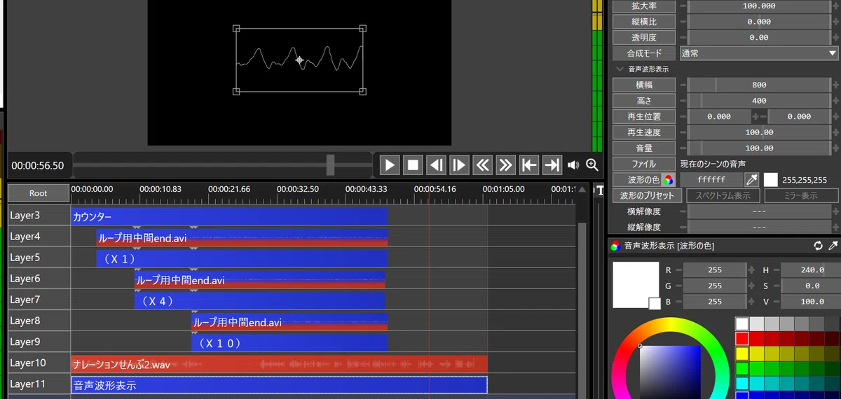The height and width of the screenshot is (399, 841).
Task: Decrease the H value with minus
Action: (x=776, y=269)
